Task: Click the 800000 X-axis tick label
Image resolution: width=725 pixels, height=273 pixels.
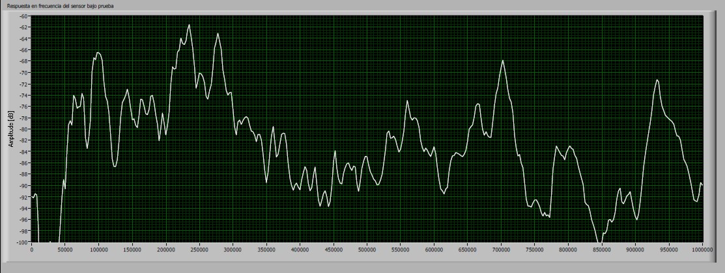Action: tap(568, 250)
